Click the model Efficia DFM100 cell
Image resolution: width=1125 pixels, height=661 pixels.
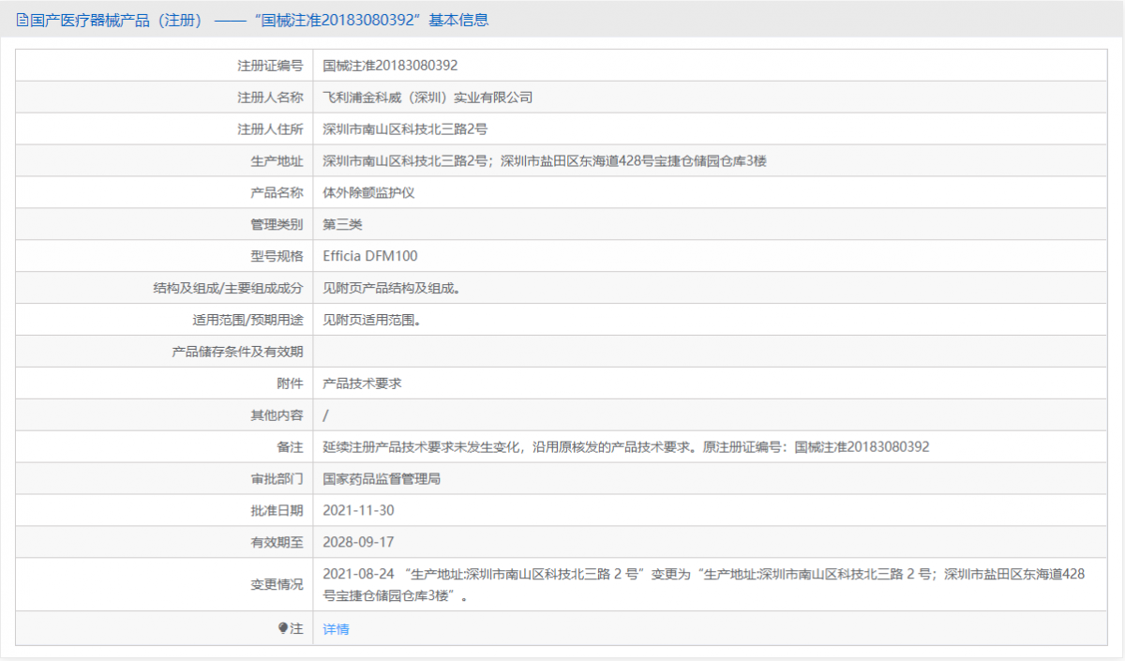tap(369, 256)
